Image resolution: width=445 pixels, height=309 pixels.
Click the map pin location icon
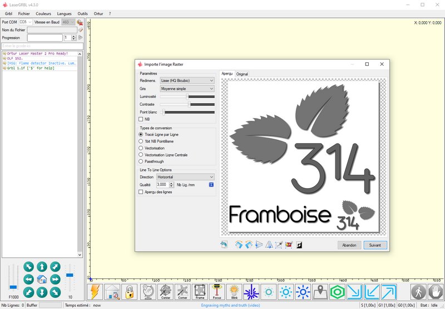click(x=320, y=292)
